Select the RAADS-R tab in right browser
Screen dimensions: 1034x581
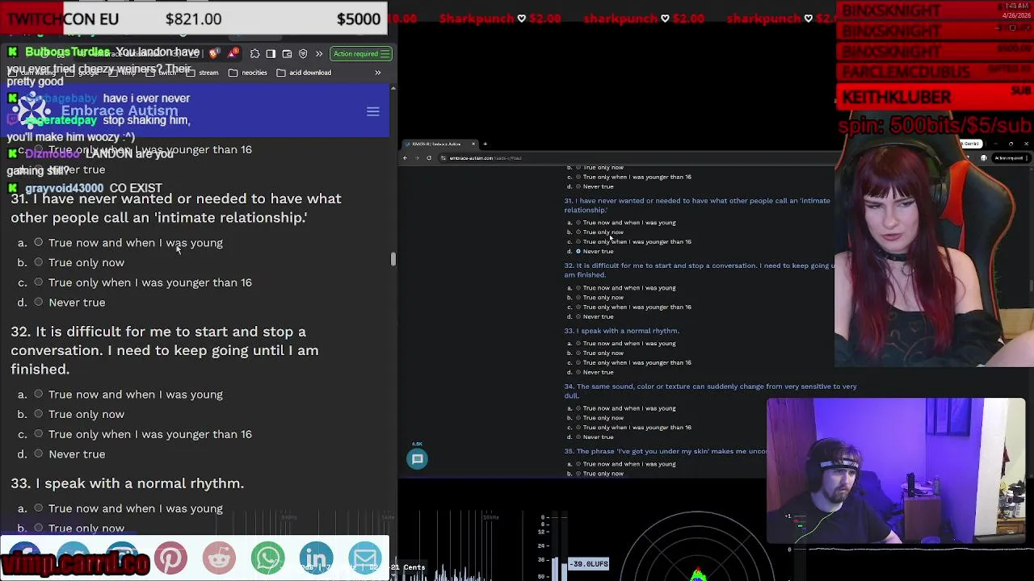pyautogui.click(x=440, y=144)
